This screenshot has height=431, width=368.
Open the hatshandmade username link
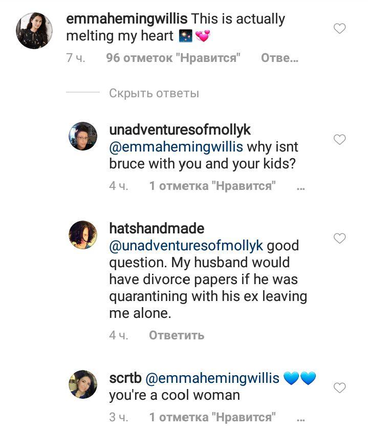pos(157,228)
